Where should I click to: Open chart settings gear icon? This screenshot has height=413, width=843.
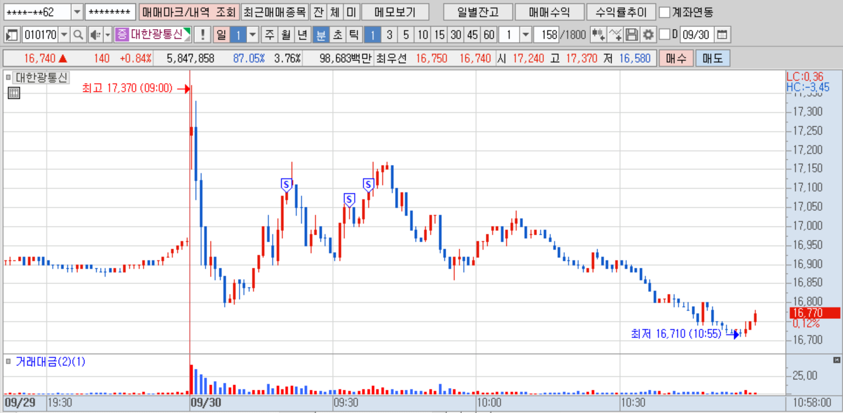click(x=649, y=35)
